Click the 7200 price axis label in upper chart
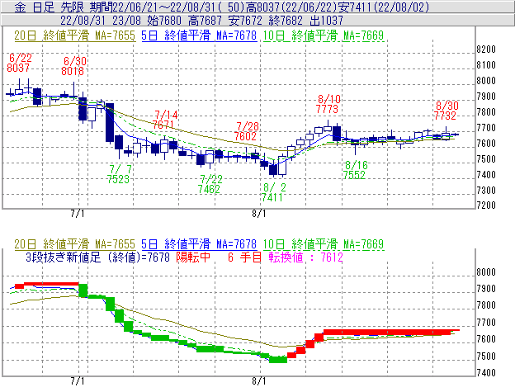 tap(486, 205)
